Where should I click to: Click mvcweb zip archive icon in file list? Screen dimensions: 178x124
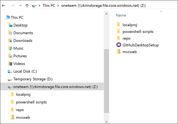click(x=119, y=51)
